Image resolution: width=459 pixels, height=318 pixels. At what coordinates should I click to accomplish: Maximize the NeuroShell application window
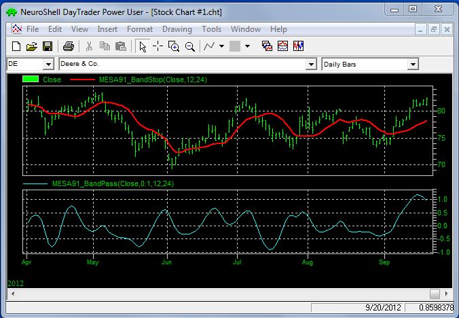tap(413, 10)
